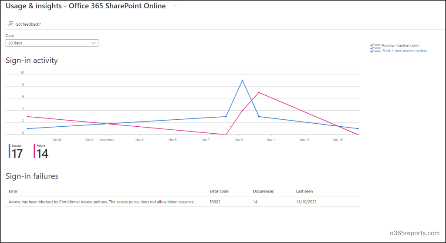Click the last blue Success data point
The image size is (446, 243).
358,128
